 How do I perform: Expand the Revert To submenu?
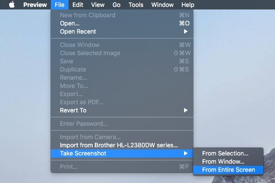tap(122, 110)
